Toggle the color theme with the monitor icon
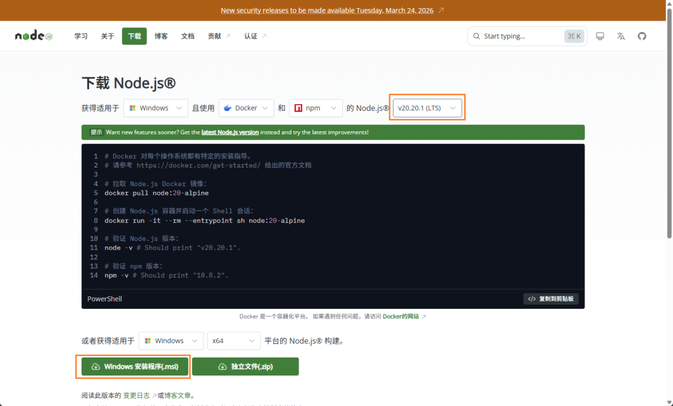 (x=599, y=35)
